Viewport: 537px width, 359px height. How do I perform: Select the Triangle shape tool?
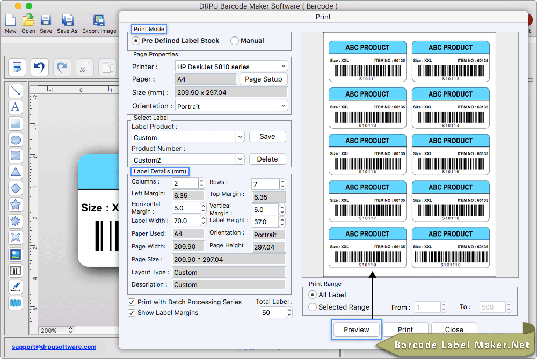16,172
